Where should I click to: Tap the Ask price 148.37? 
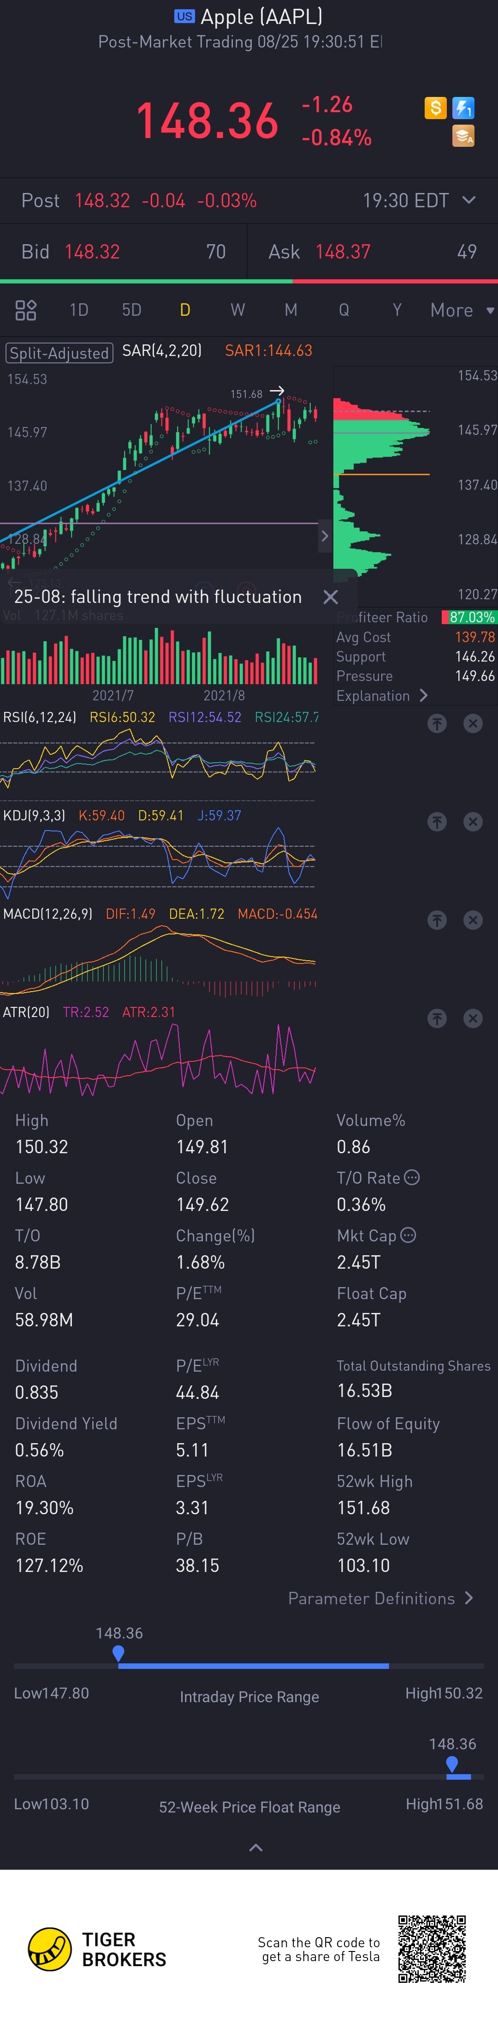click(x=343, y=252)
